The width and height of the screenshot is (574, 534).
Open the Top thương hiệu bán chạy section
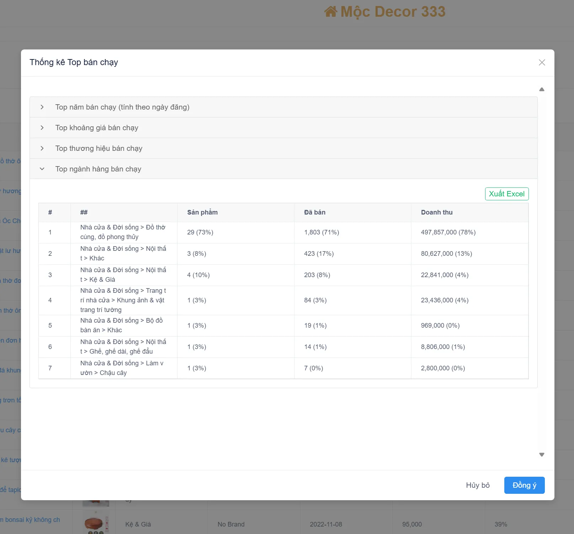283,148
